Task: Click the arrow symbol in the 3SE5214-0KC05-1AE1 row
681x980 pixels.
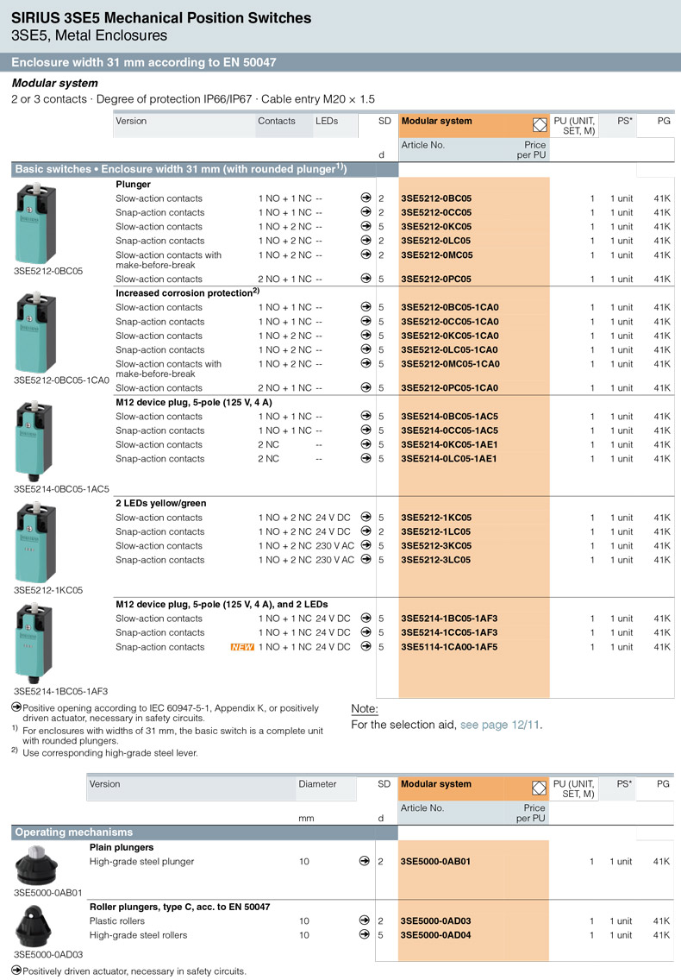Action: click(x=366, y=444)
